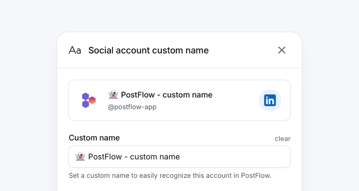Click the 'PostFlow - custom name' account title

pyautogui.click(x=167, y=95)
